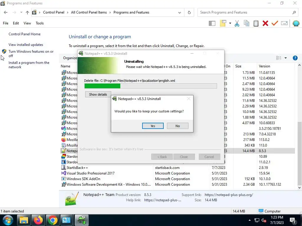This screenshot has height=226, width=302.
Task: Click the globe icon in toolbar
Action: [296, 24]
